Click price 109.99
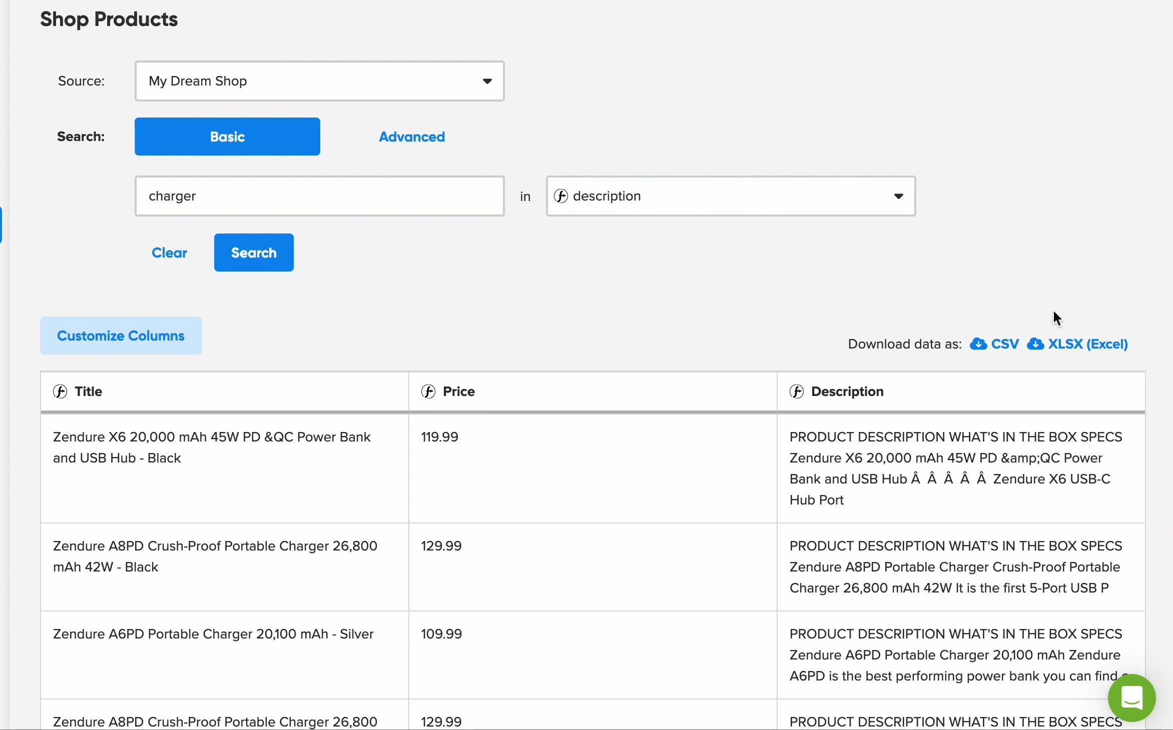1173x730 pixels. 441,634
